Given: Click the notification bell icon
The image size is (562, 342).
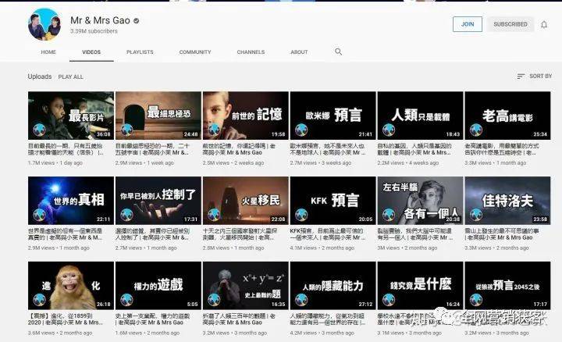Looking at the screenshot, I should click(x=544, y=24).
